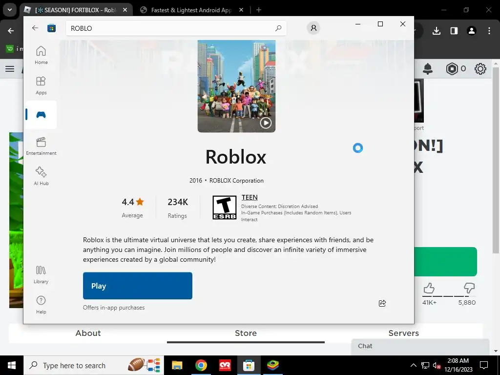
Task: Open Chrome from taskbar
Action: coord(201,365)
